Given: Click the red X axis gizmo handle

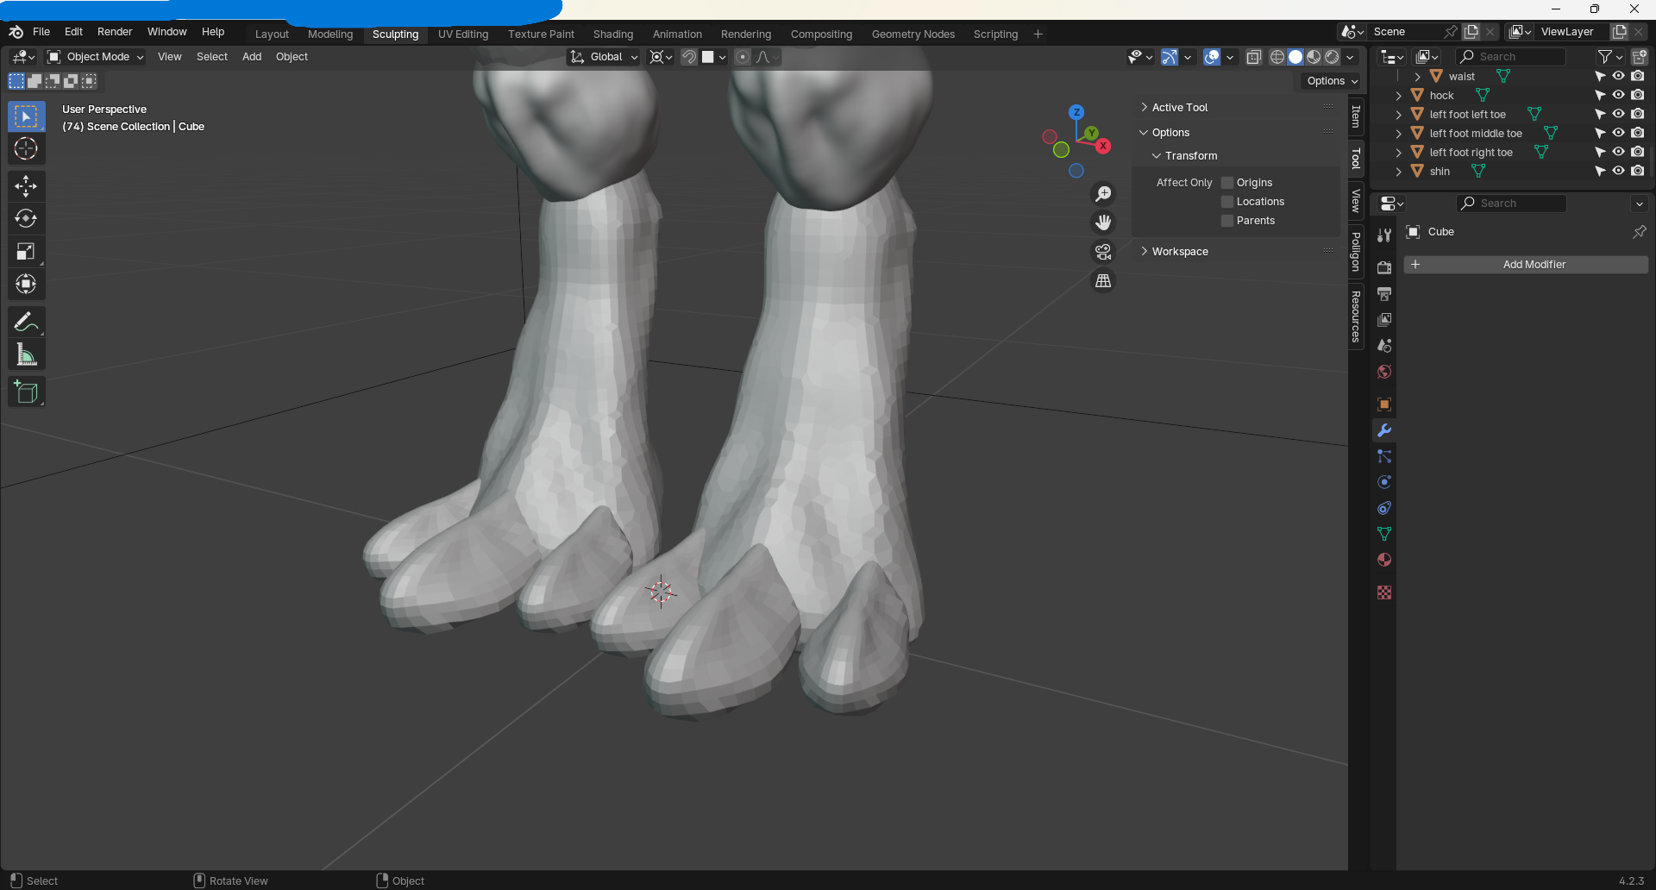Looking at the screenshot, I should (1103, 146).
